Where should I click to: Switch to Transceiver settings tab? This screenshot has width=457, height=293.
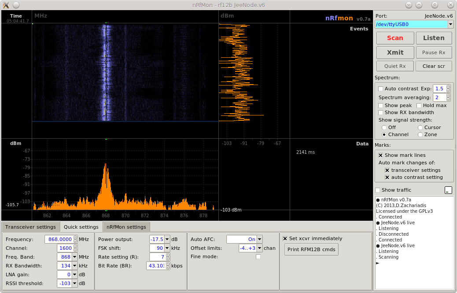point(30,227)
